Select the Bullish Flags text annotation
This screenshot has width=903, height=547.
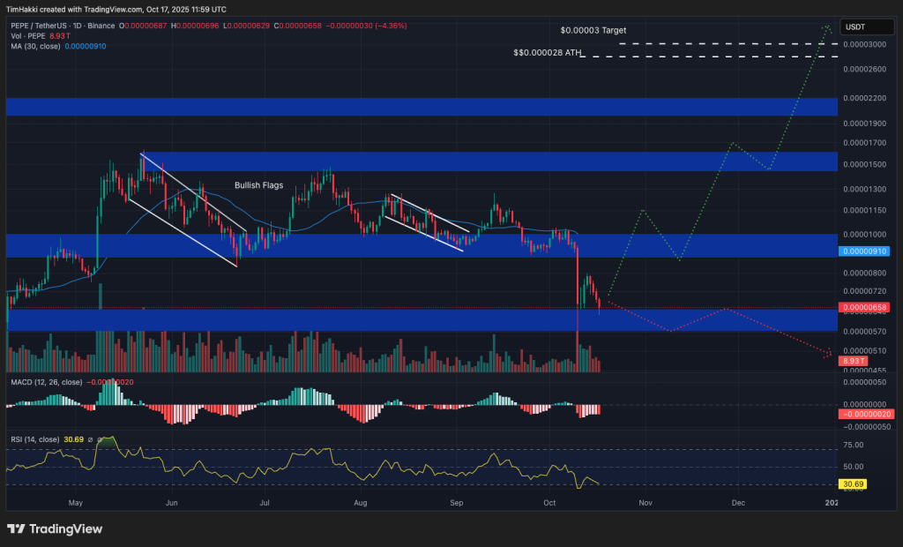click(257, 185)
